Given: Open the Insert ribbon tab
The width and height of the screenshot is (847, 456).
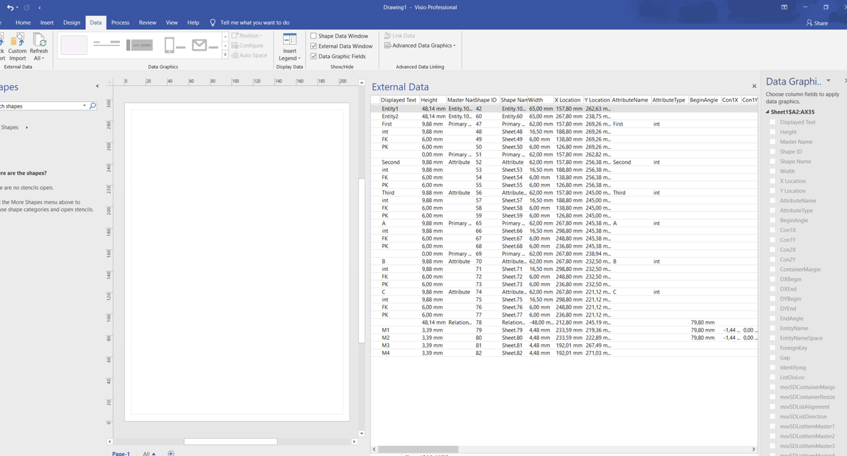Looking at the screenshot, I should [x=47, y=22].
